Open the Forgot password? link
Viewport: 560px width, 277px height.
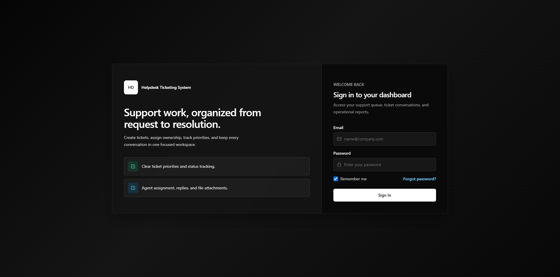tap(419, 179)
